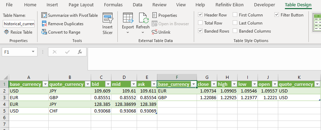Toggle the Header Row checkbox
The width and height of the screenshot is (321, 130).
pyautogui.click(x=200, y=15)
